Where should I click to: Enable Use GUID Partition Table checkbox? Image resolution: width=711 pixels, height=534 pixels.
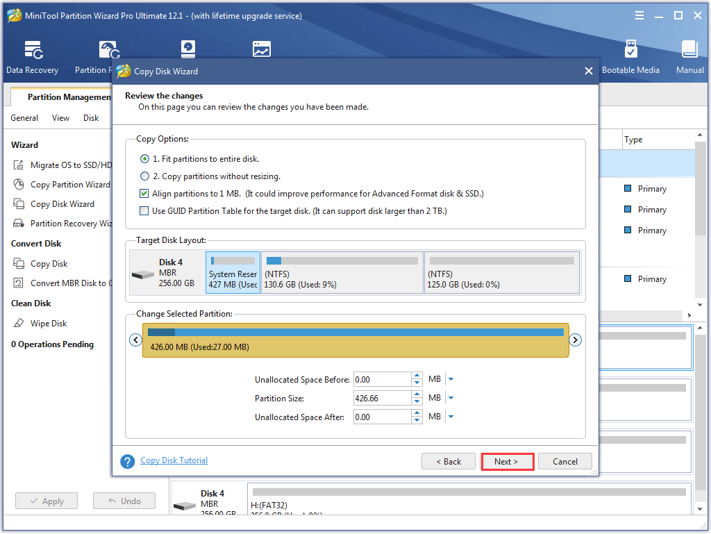click(144, 211)
